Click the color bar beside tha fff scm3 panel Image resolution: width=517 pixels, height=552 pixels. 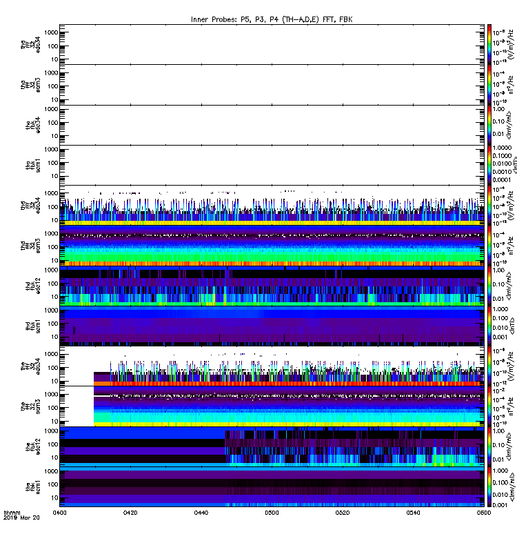pos(489,85)
